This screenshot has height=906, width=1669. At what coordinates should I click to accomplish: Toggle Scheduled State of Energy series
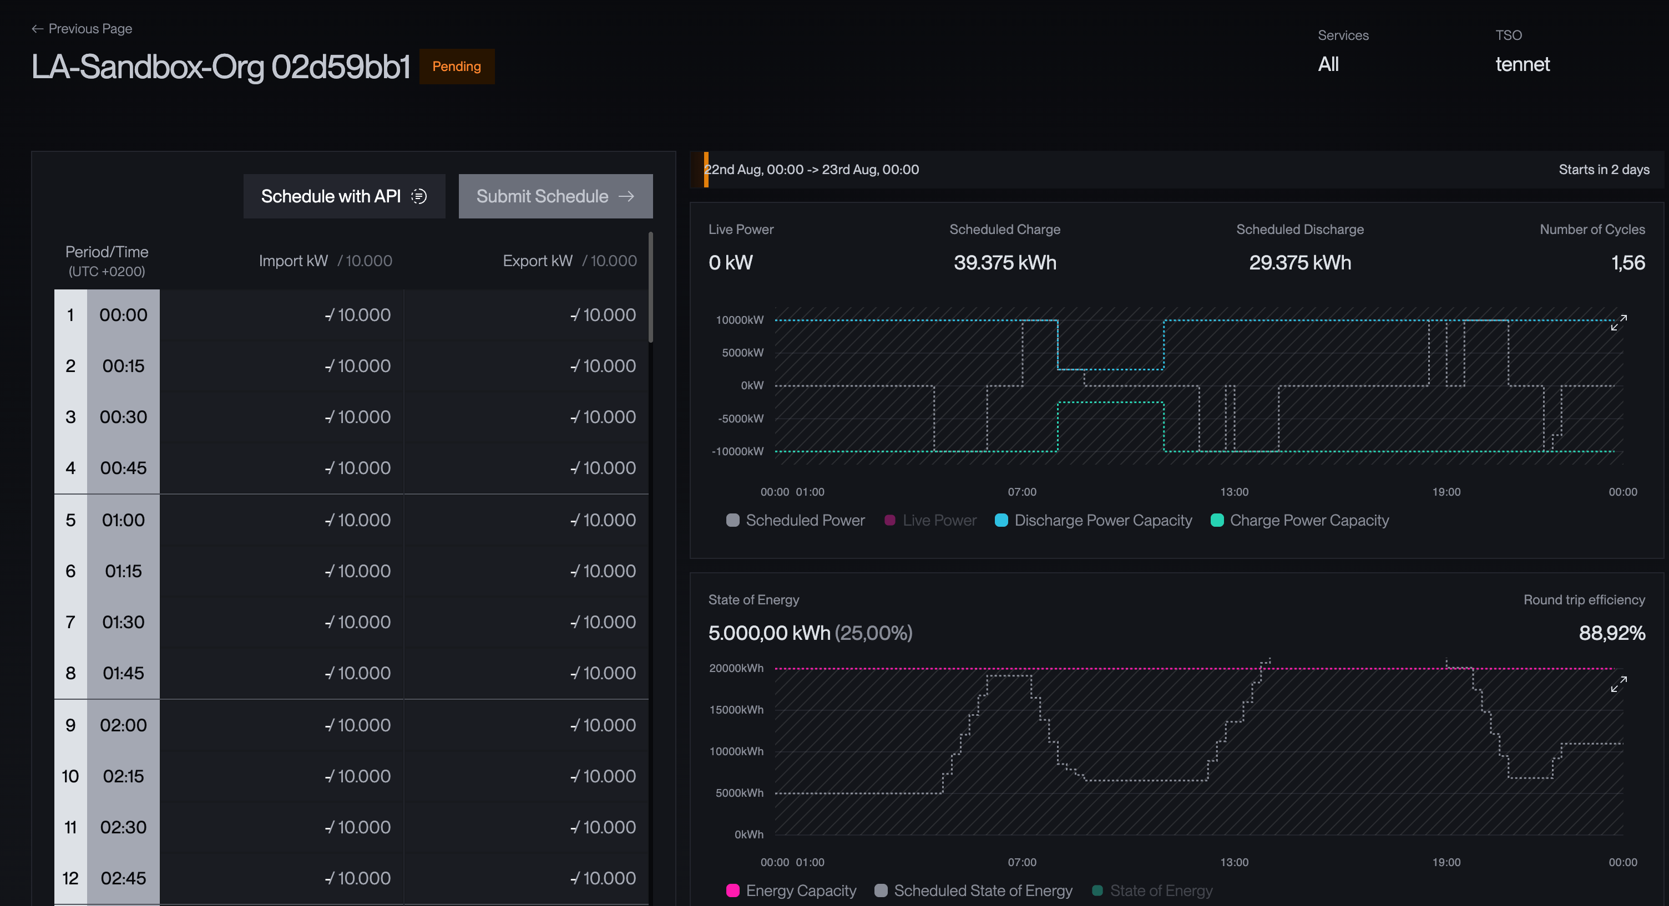pos(974,890)
